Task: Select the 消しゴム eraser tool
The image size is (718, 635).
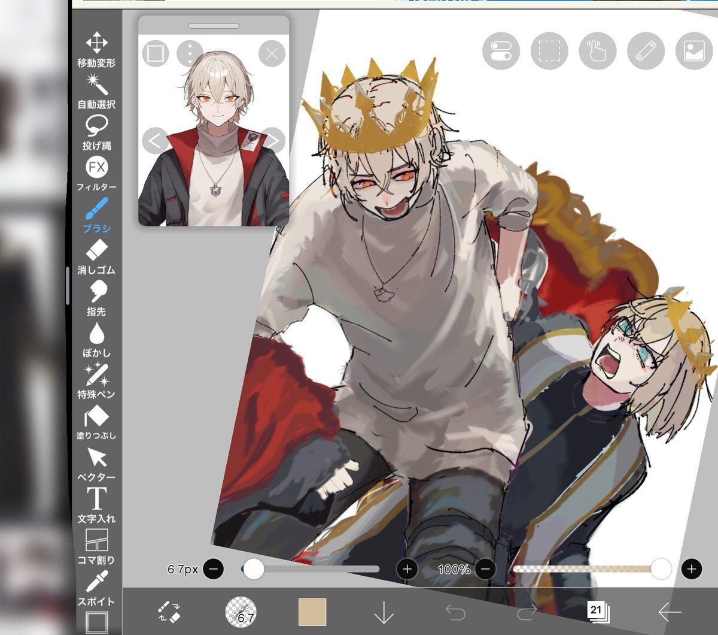Action: pos(96,257)
